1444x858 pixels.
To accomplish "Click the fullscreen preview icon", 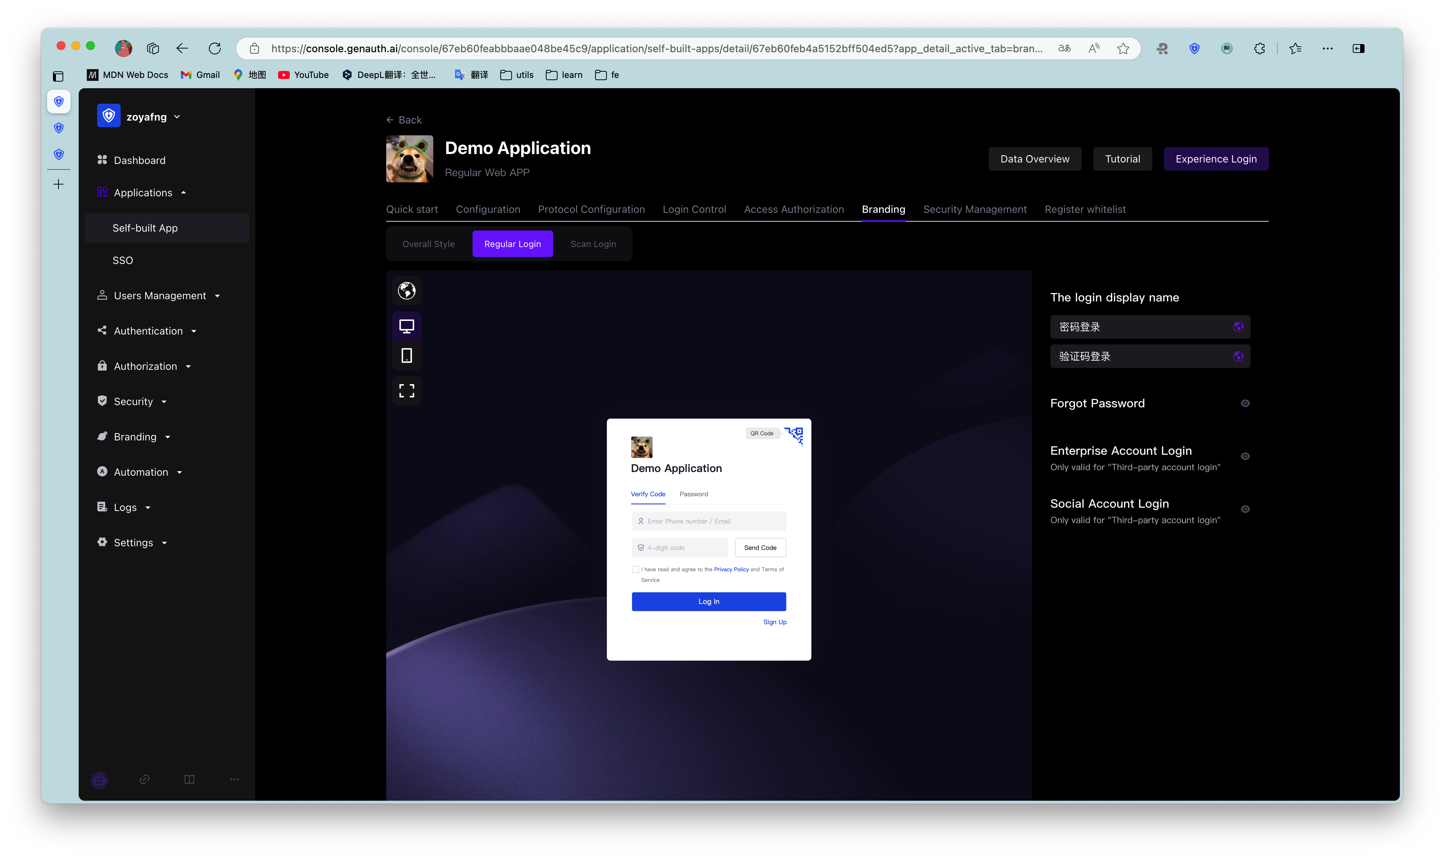I will [406, 391].
